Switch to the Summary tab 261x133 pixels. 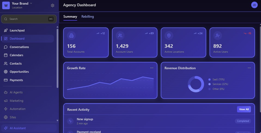click(x=70, y=17)
